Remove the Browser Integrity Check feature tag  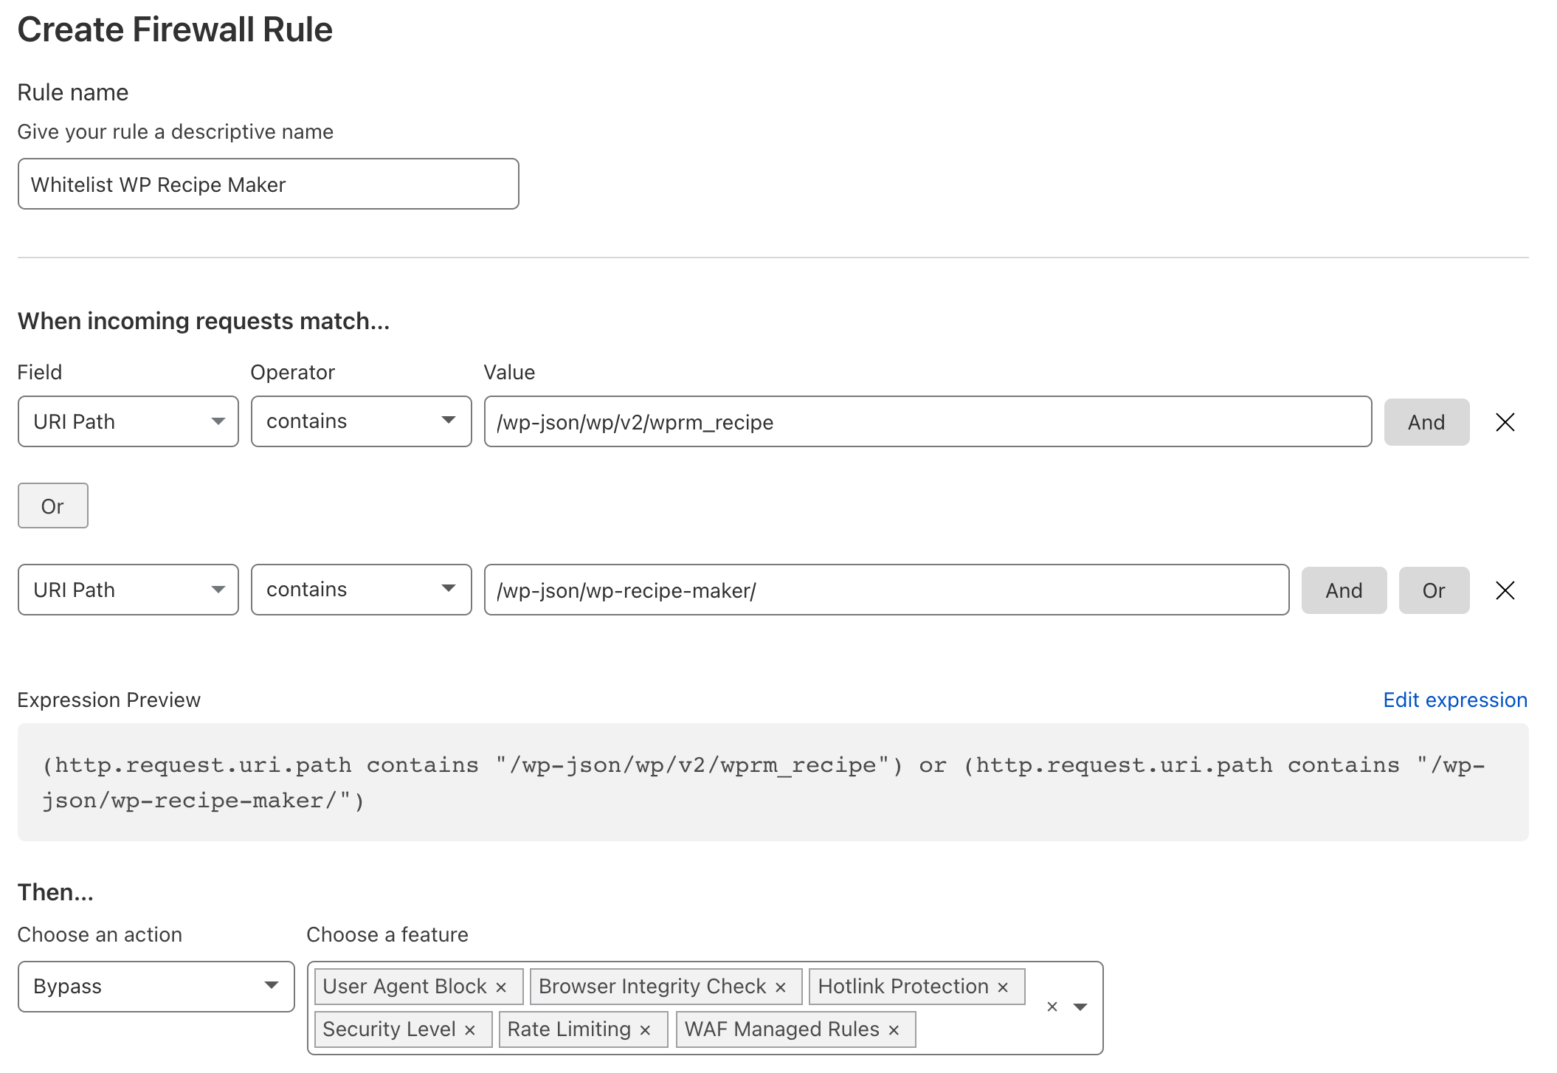tap(781, 987)
